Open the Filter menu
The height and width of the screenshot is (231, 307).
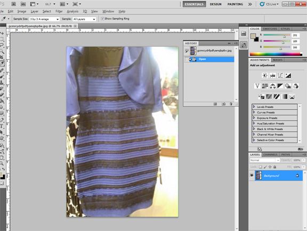click(x=59, y=11)
